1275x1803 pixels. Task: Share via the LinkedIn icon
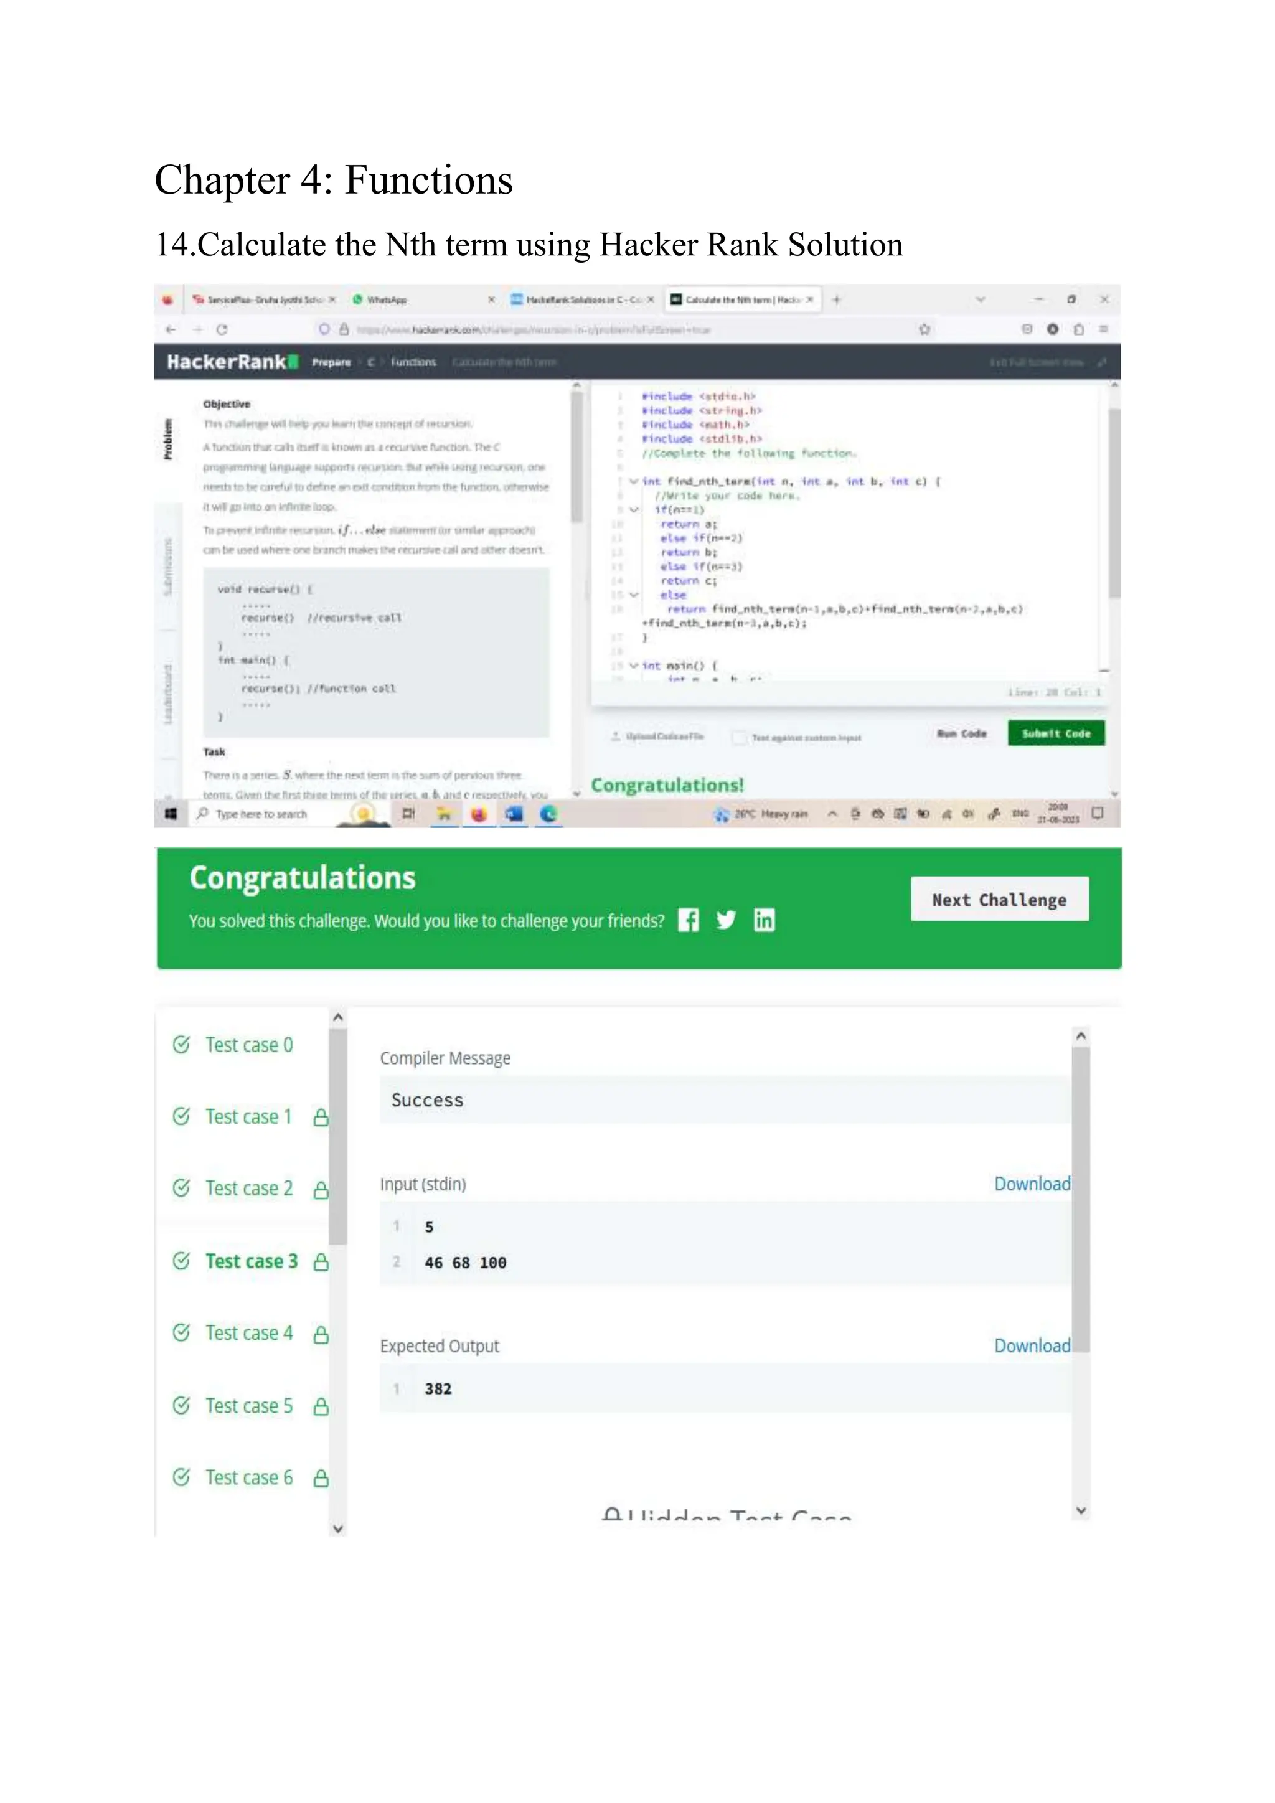pyautogui.click(x=764, y=920)
